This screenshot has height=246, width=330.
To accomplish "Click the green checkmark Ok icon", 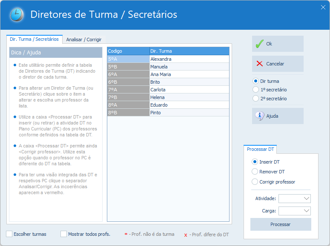I will pyautogui.click(x=259, y=44).
